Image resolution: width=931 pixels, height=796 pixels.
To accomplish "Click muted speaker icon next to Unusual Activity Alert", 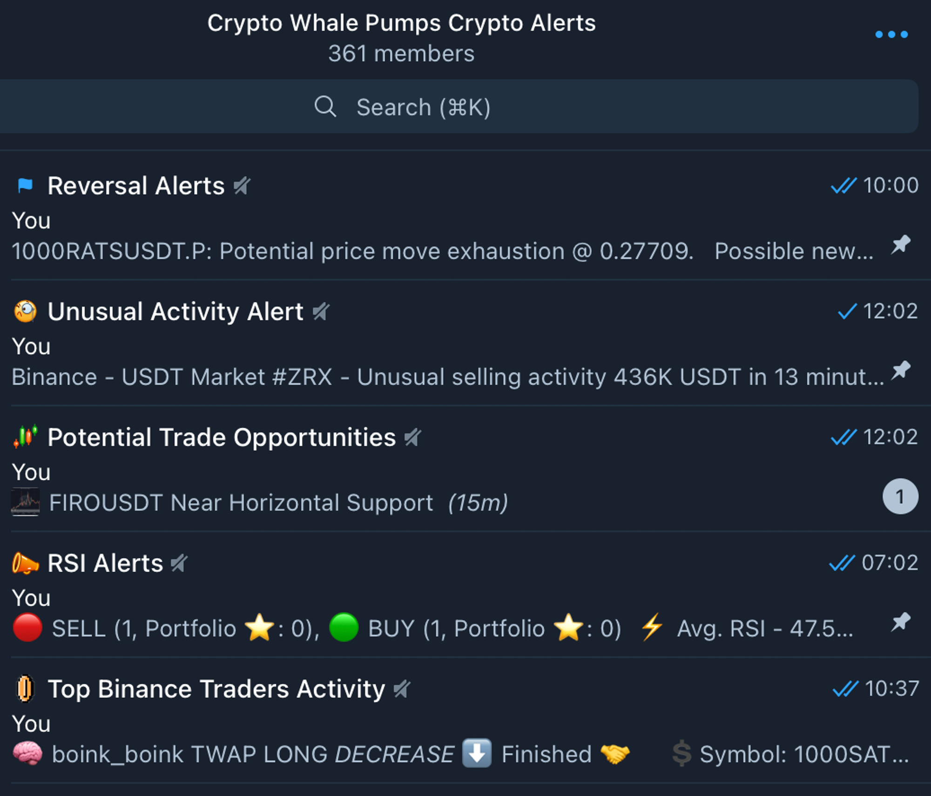I will tap(321, 311).
